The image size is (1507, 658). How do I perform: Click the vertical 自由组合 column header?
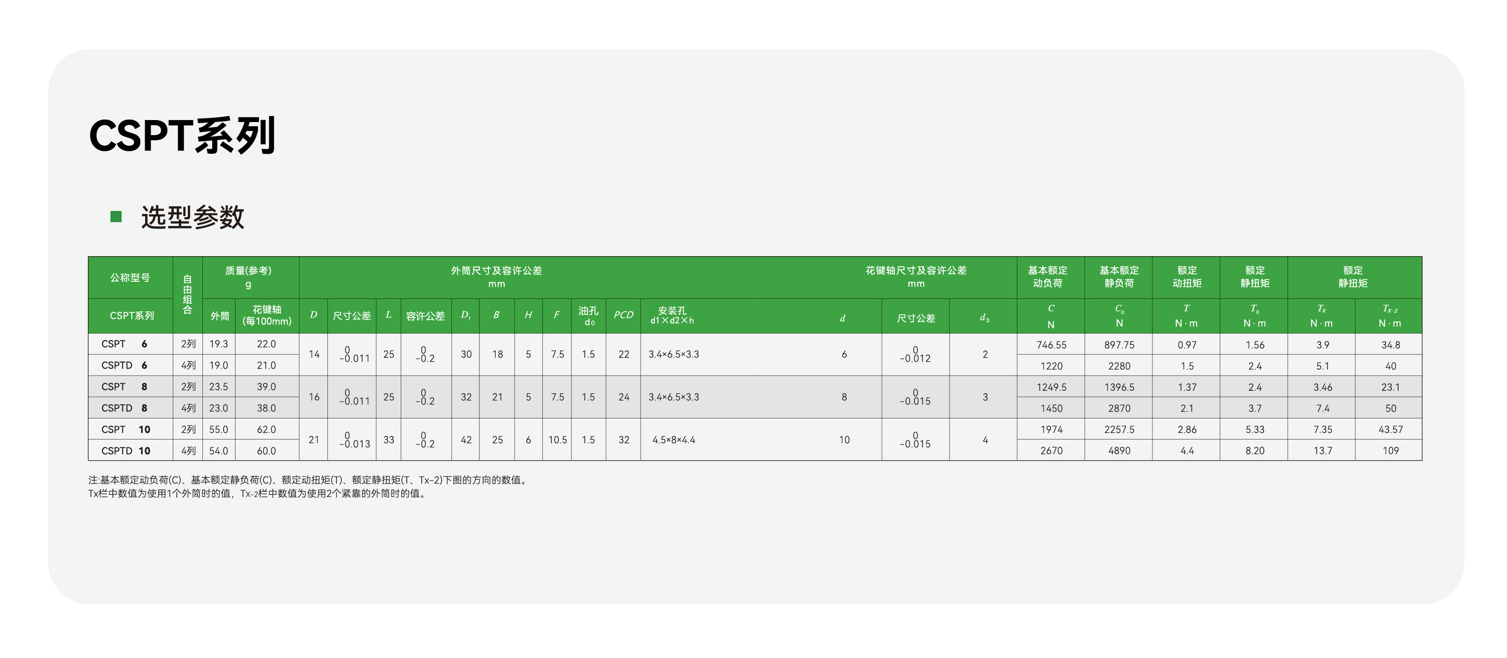(x=187, y=294)
